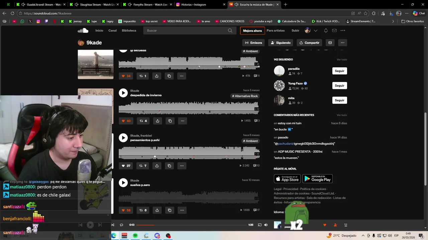Open more options for 'despedida de invierno'
The image size is (428, 240).
point(182,121)
